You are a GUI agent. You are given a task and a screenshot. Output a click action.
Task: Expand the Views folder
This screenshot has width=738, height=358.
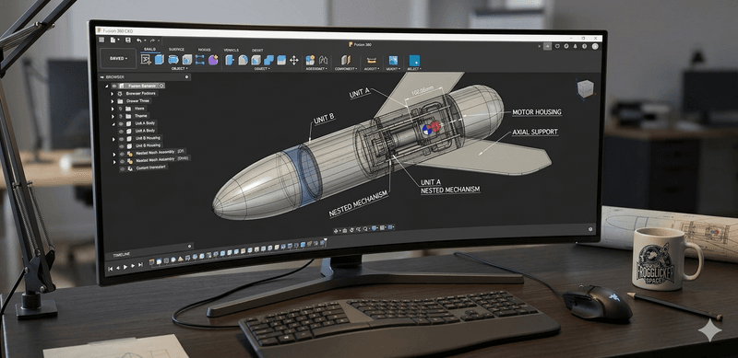(x=113, y=109)
